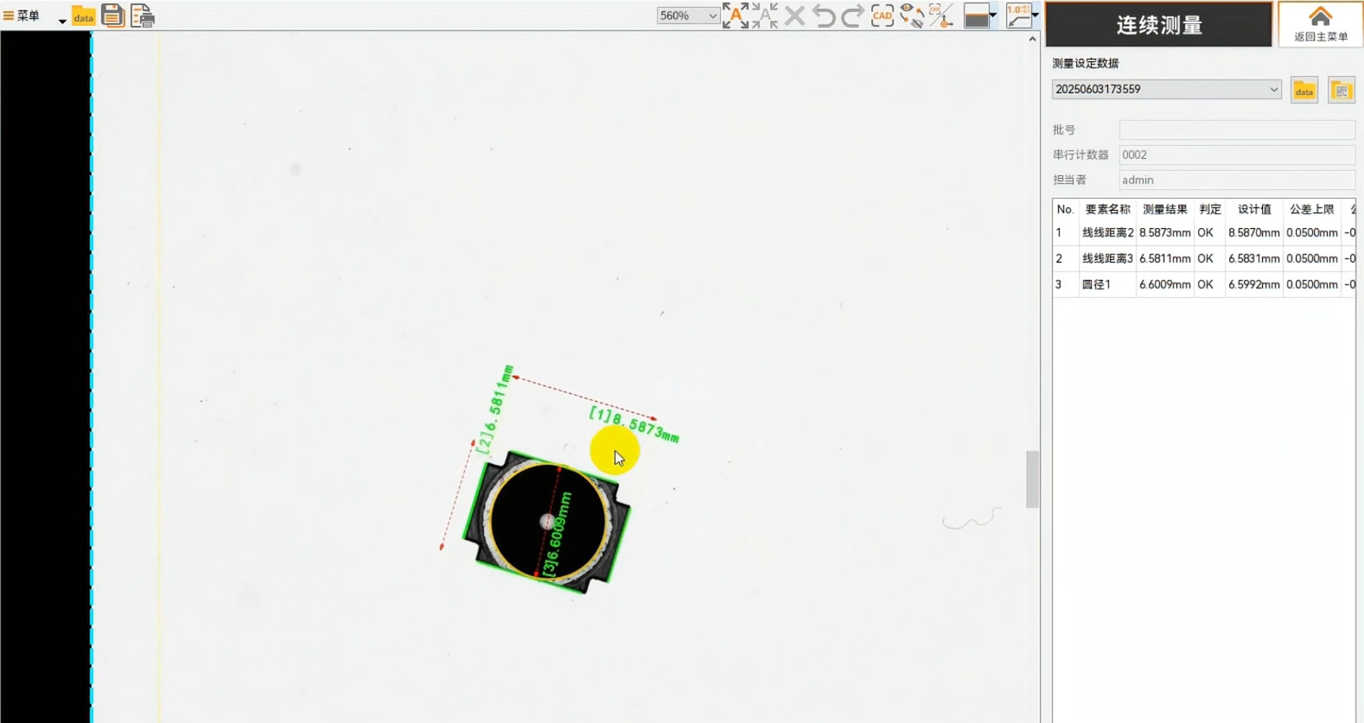Click the data folder button beside the combo box
The width and height of the screenshot is (1364, 723).
pos(1303,91)
